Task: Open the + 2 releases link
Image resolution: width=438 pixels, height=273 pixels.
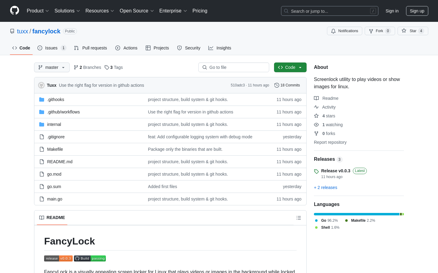Action: point(325,187)
